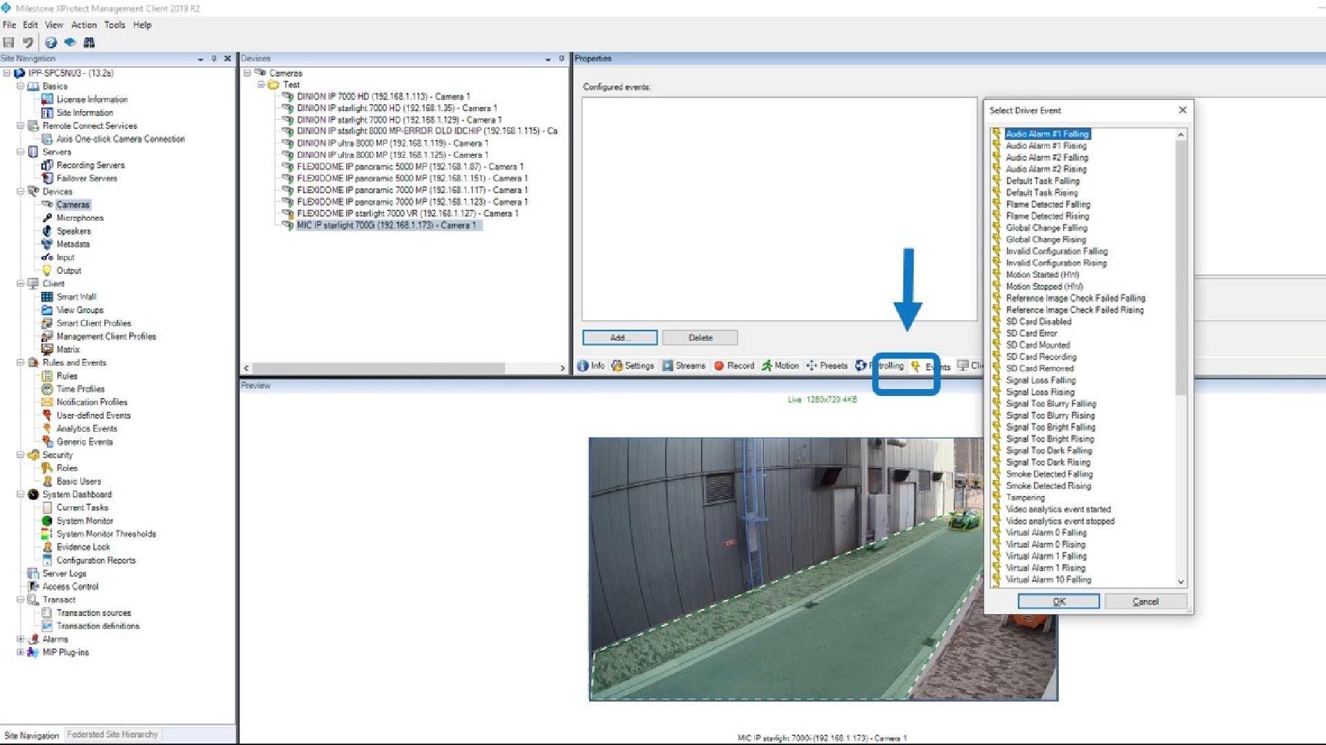Click OK in Select Driver Event dialog
1326x745 pixels.
coord(1059,602)
